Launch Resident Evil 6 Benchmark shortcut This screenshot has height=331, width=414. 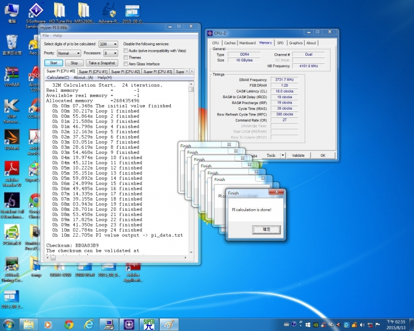pos(12,205)
